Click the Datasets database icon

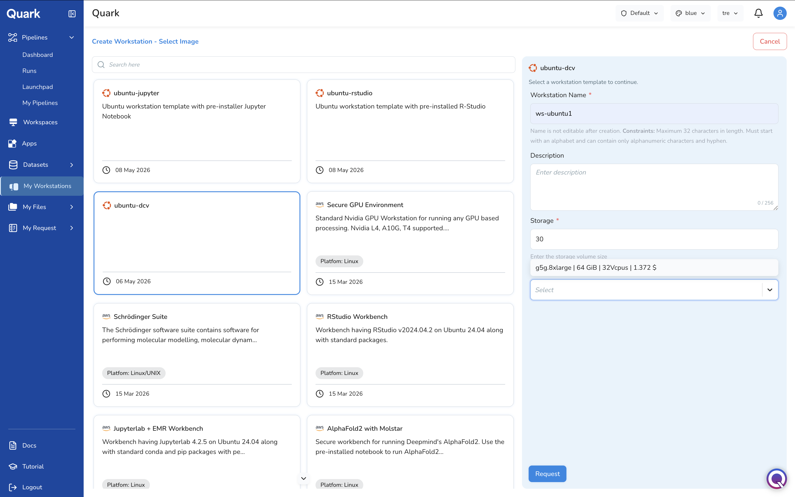coord(13,165)
